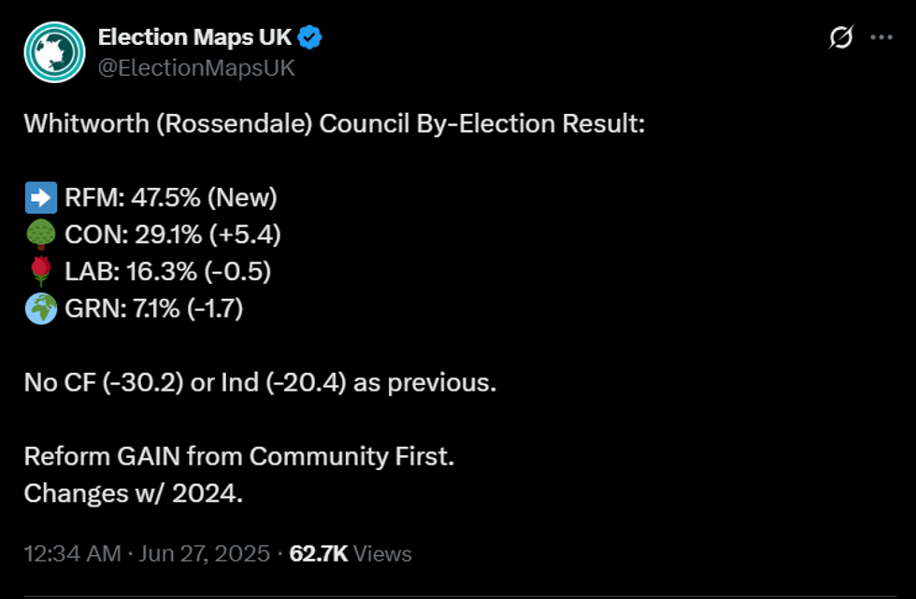
Task: Click the 12:34 AM timestamp link
Action: pyautogui.click(x=72, y=553)
